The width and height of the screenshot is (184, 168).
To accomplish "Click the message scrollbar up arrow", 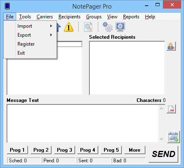I will (162, 108).
